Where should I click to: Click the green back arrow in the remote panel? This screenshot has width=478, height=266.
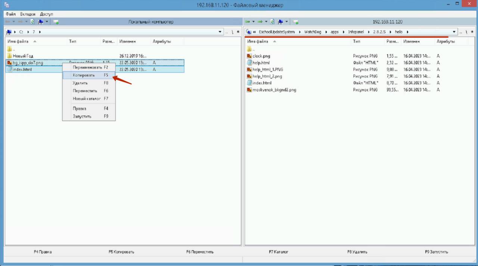247,22
